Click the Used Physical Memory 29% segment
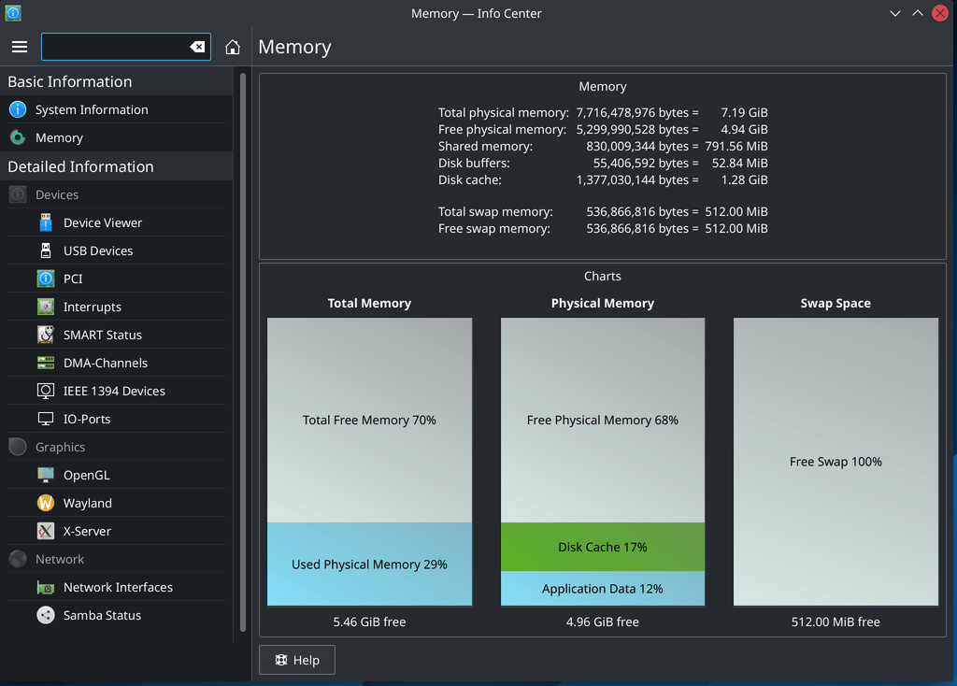Image resolution: width=957 pixels, height=686 pixels. 369,565
